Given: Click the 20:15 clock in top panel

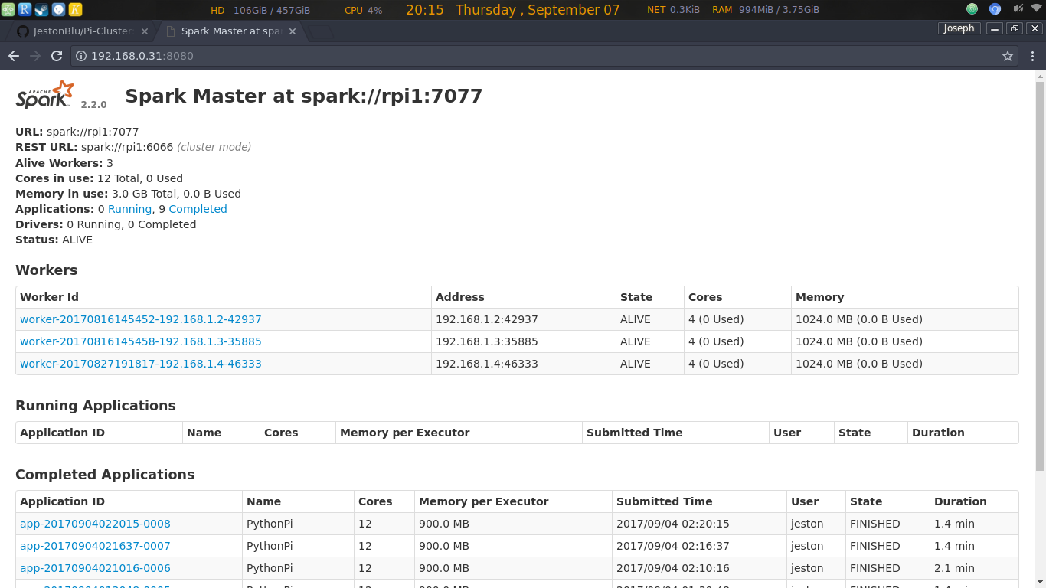Looking at the screenshot, I should click(424, 10).
